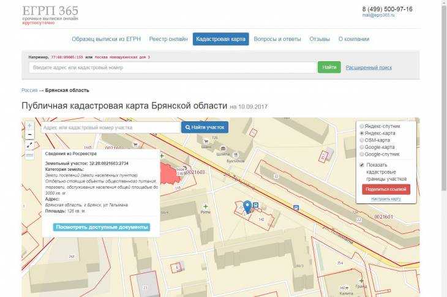The image size is (447, 297).
Task: Choose Google-спутник as base map
Action: click(362, 154)
